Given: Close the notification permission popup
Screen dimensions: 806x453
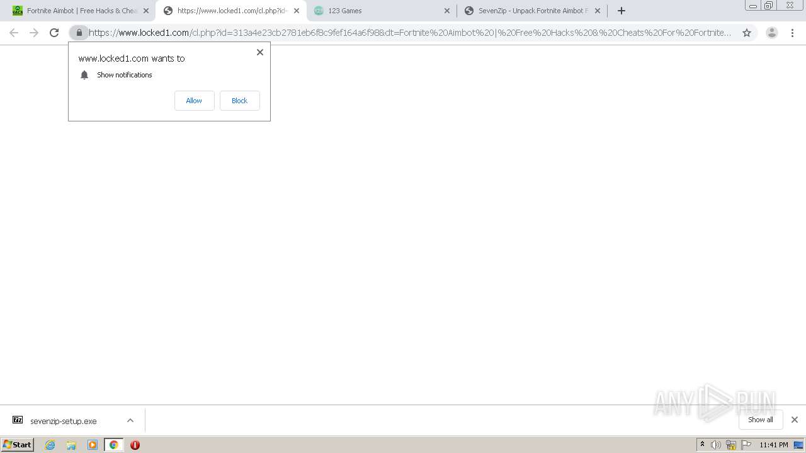Looking at the screenshot, I should (x=259, y=52).
